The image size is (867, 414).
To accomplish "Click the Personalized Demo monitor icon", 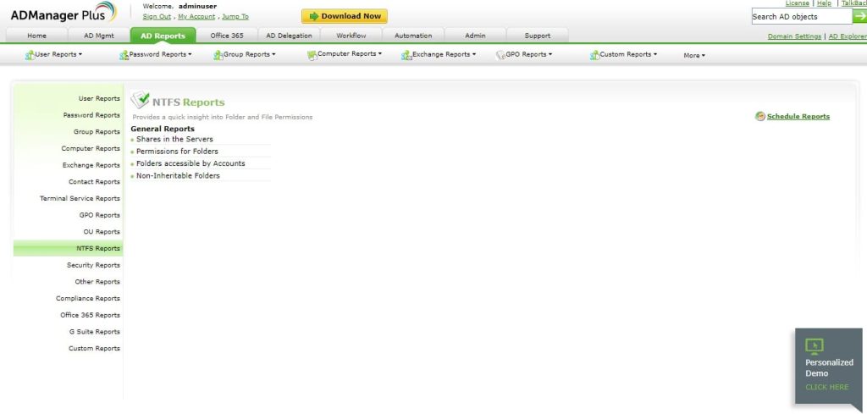I will tap(814, 345).
